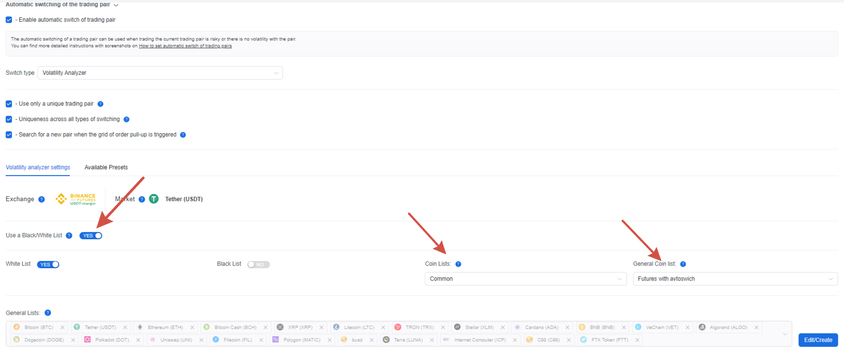Viewport: 844px width, 354px height.
Task: Click the Cardano (ADA) coin tag
Action: point(542,327)
